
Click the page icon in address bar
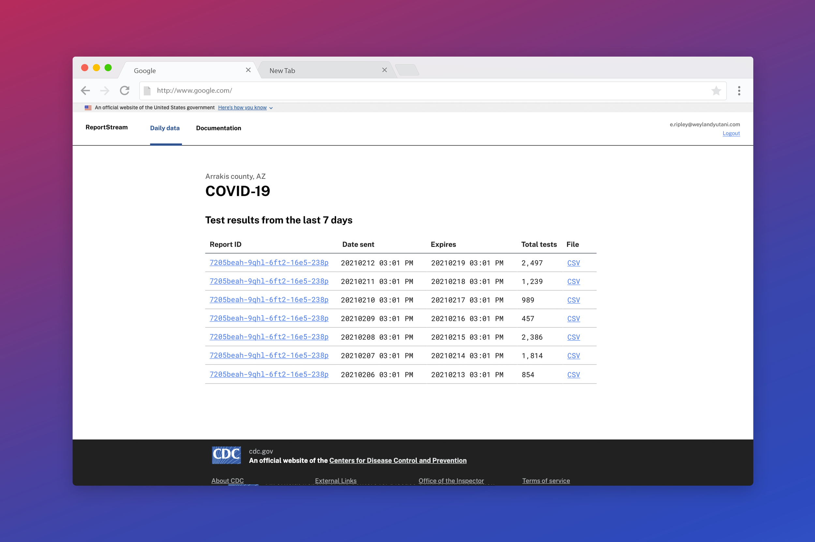pyautogui.click(x=147, y=91)
